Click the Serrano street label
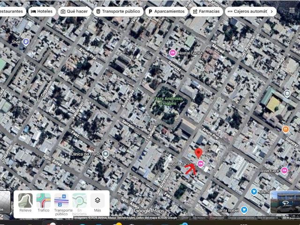300x225 pixels. (x=128, y=124)
